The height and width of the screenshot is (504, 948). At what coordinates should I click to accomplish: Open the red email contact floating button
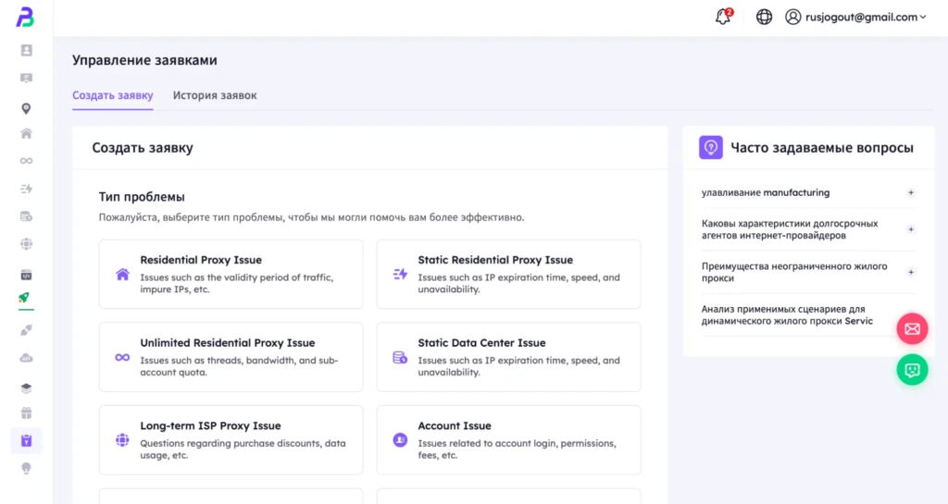pos(912,328)
